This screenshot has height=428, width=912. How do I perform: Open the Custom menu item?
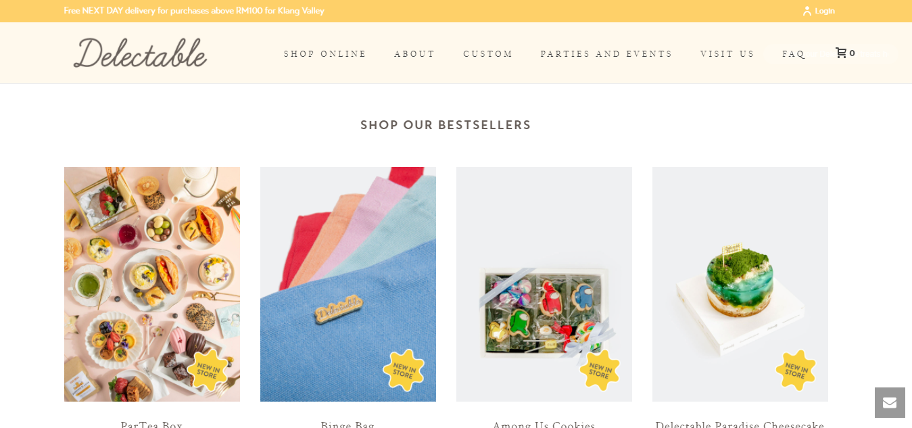488,54
